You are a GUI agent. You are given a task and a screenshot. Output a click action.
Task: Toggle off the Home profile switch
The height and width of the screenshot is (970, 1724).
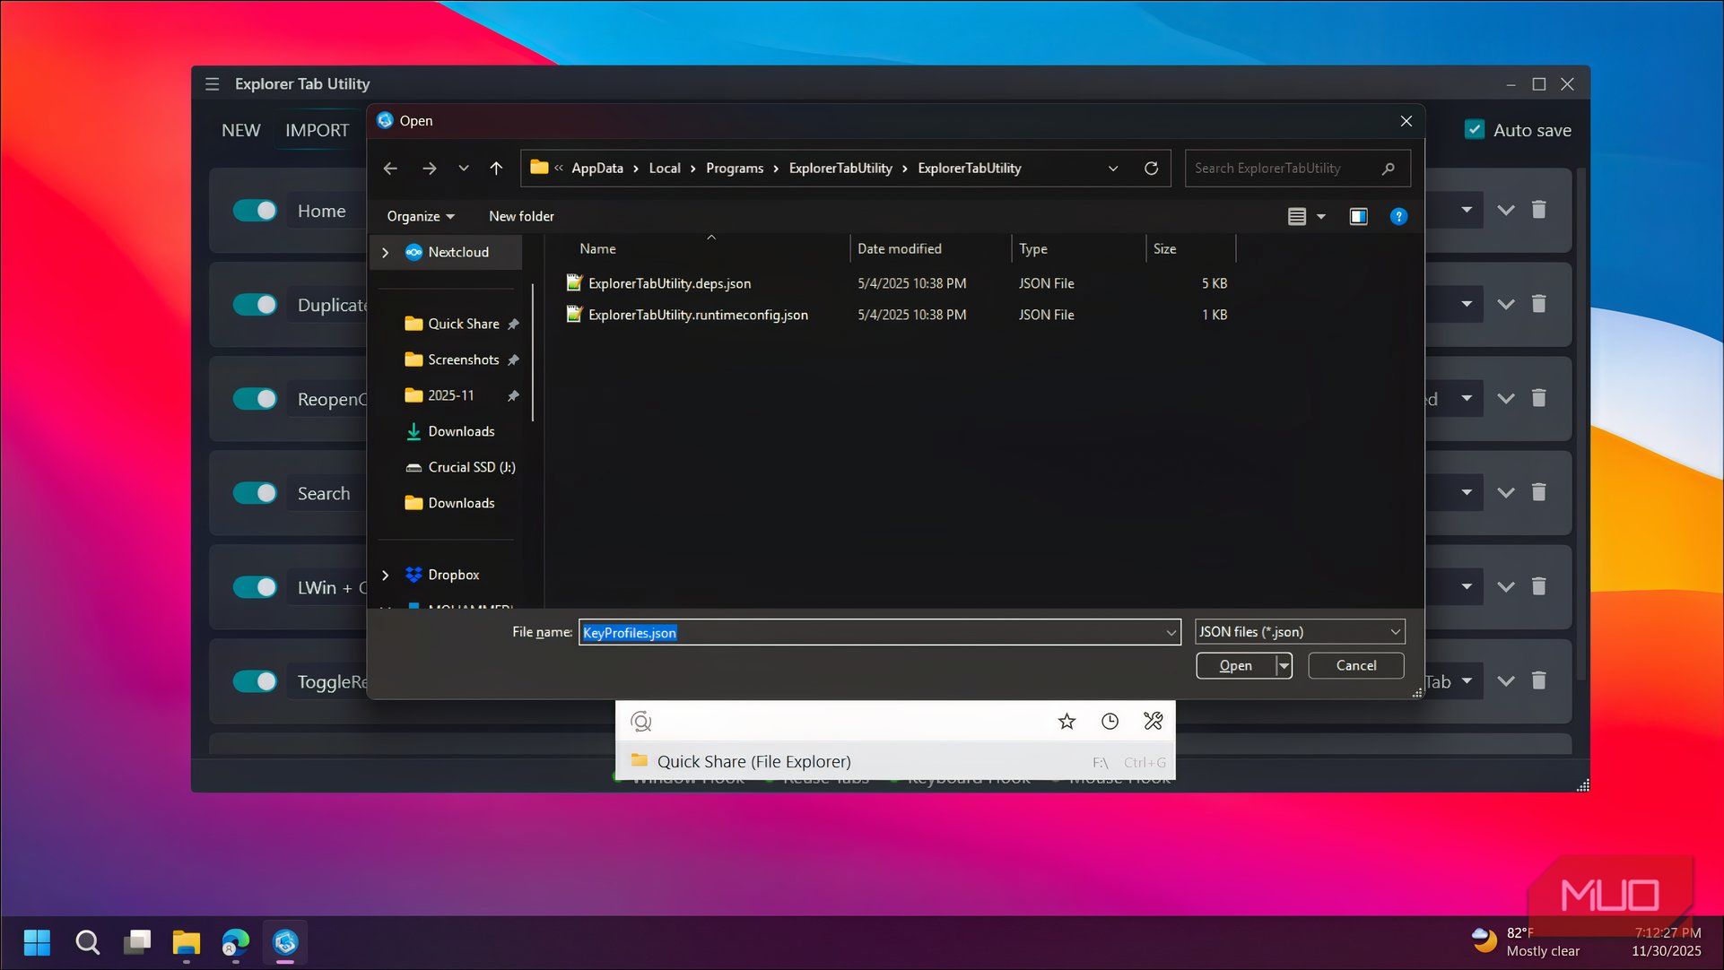[255, 211]
